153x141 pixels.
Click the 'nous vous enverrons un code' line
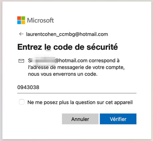pos(63,74)
